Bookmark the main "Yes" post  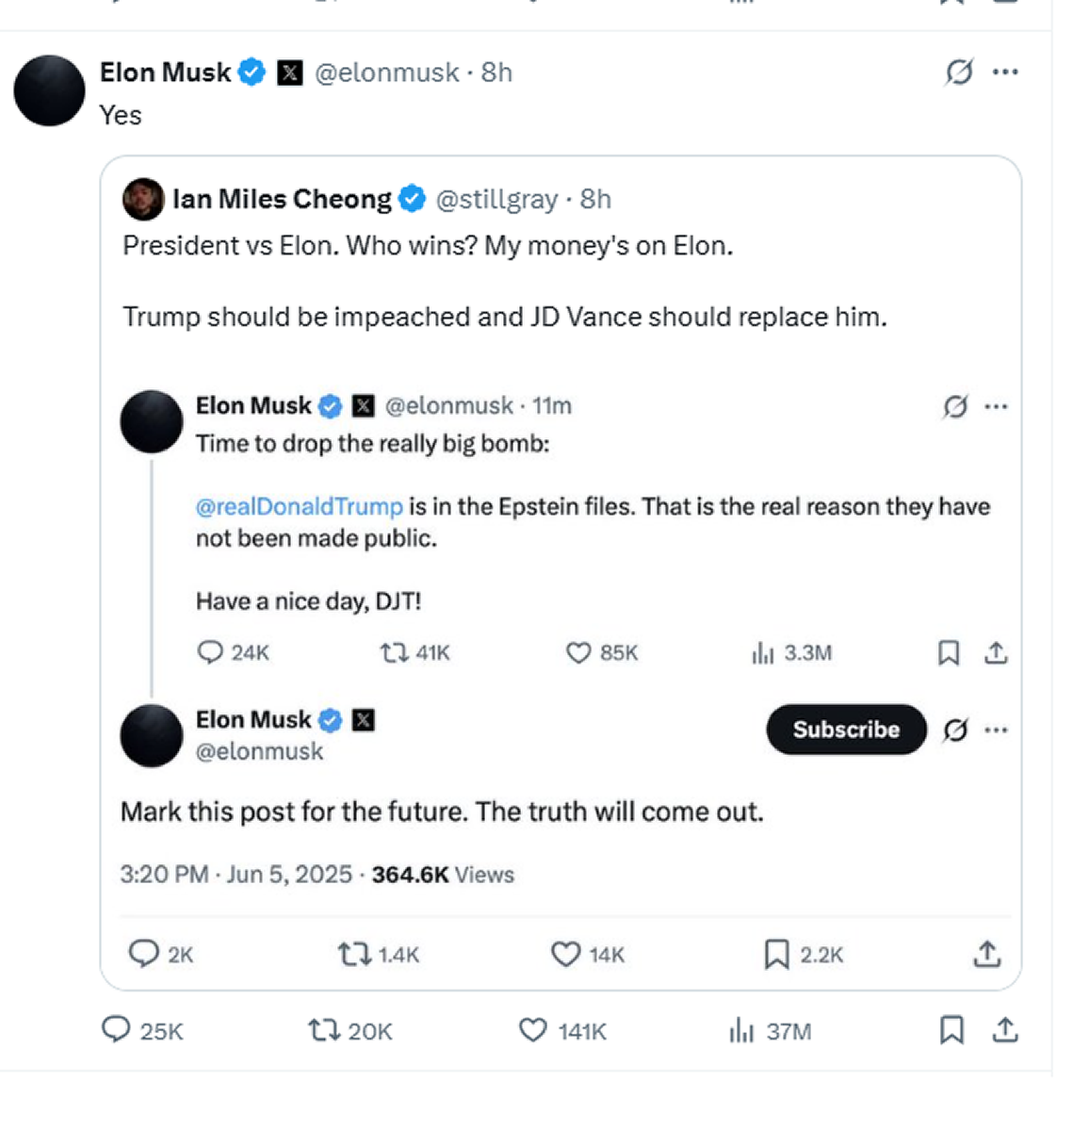tap(951, 1030)
